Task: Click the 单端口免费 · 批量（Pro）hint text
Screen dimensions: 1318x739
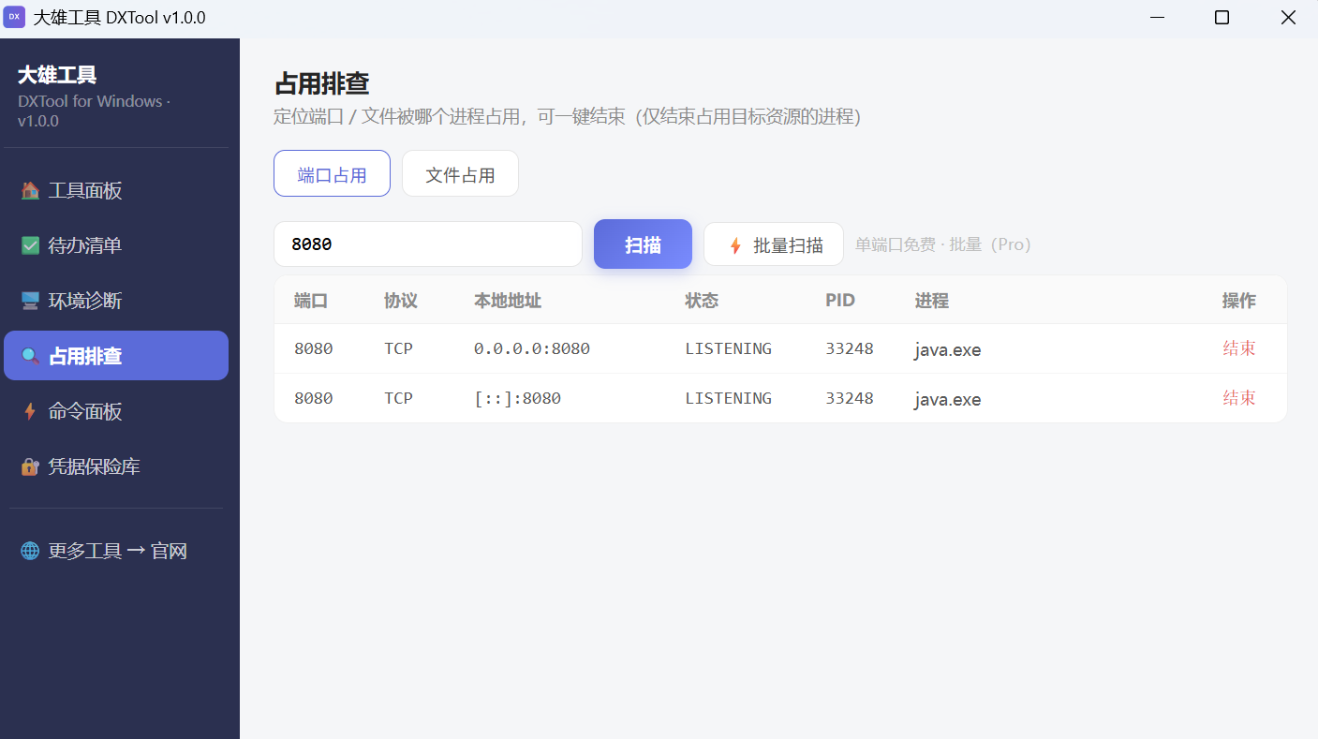Action: 943,244
